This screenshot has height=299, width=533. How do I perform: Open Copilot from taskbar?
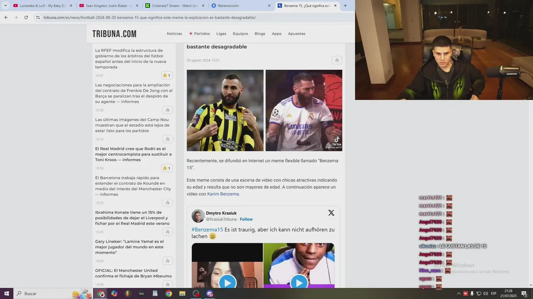coord(114,294)
